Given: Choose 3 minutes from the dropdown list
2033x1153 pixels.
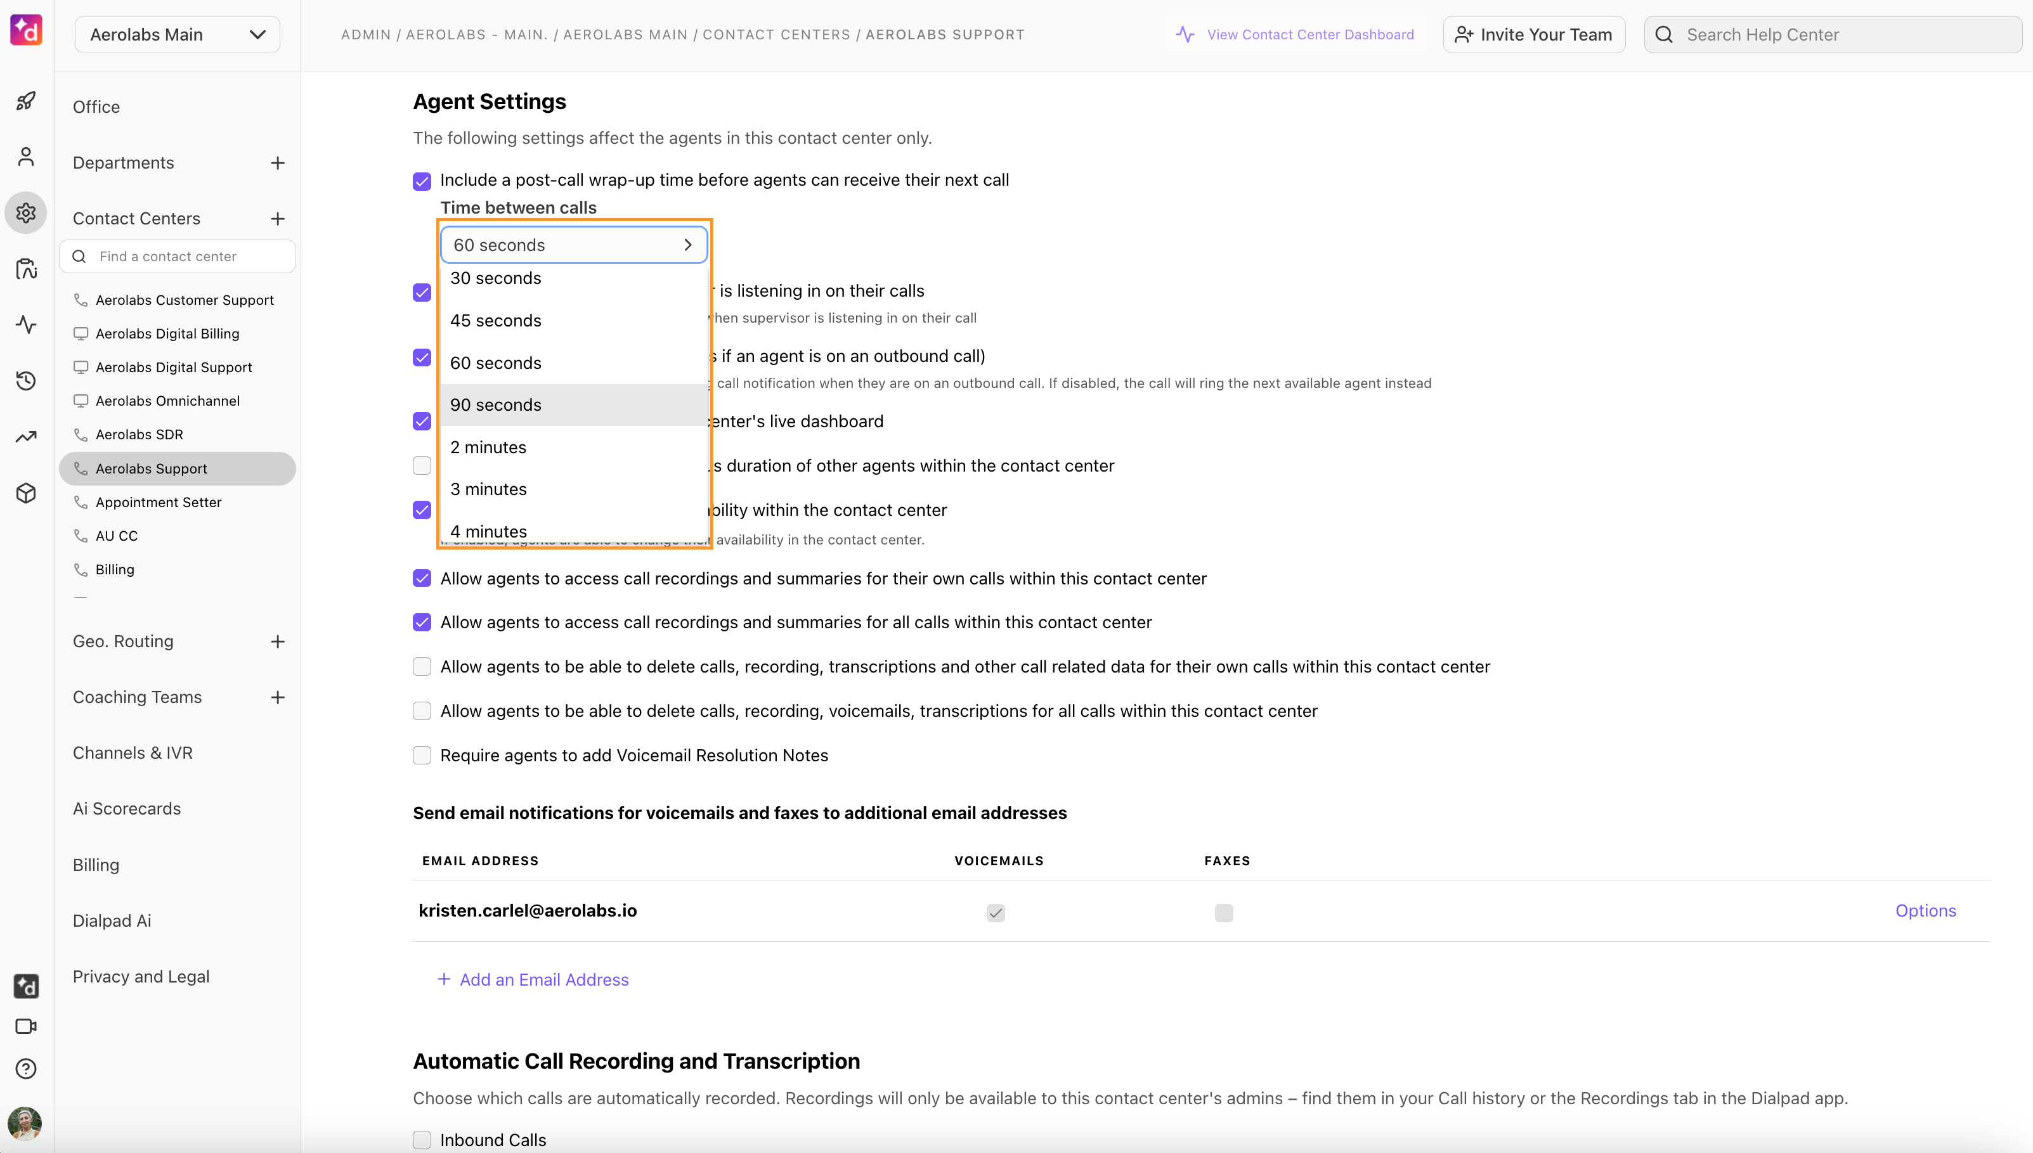Looking at the screenshot, I should coord(573,489).
